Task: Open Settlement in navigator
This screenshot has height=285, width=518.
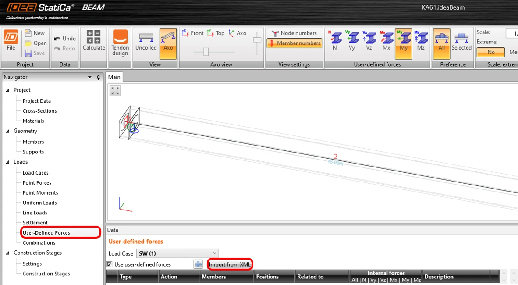Action: [x=35, y=222]
